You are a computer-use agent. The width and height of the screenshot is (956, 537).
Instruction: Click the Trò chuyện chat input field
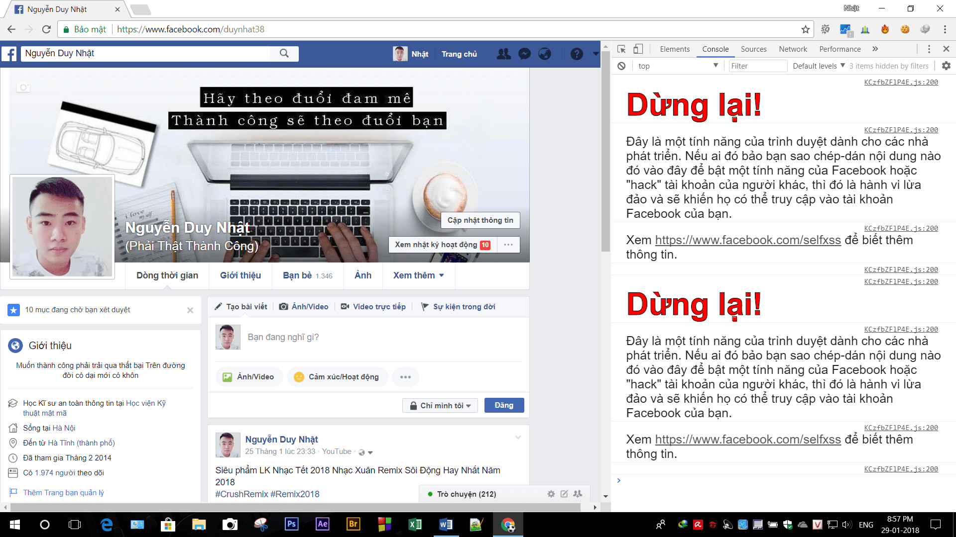467,494
